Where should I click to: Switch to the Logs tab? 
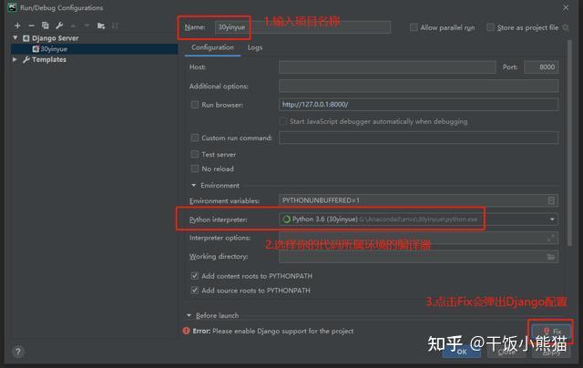point(255,47)
